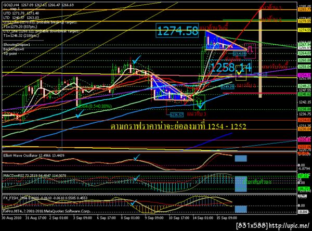This screenshot has width=312, height=231.
Task: Click the 1236.75 axis price value
Action: click(x=305, y=114)
